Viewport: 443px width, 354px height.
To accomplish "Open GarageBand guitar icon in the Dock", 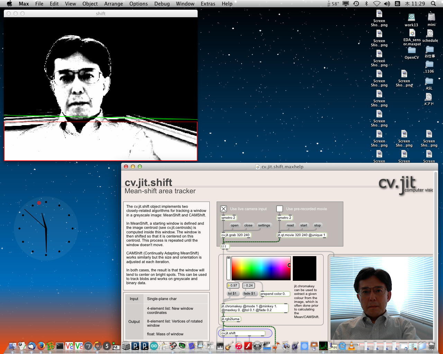I will click(229, 346).
